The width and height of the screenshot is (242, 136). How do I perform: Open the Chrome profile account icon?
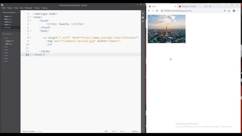pyautogui.click(x=234, y=11)
